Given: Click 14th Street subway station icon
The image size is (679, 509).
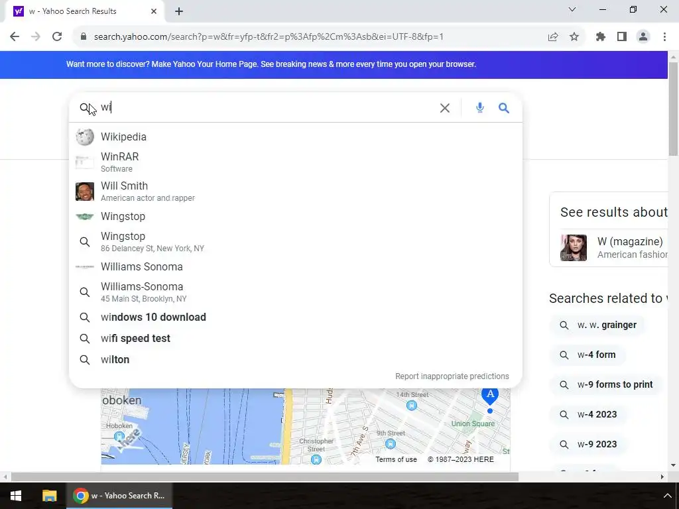Looking at the screenshot, I should [412, 406].
